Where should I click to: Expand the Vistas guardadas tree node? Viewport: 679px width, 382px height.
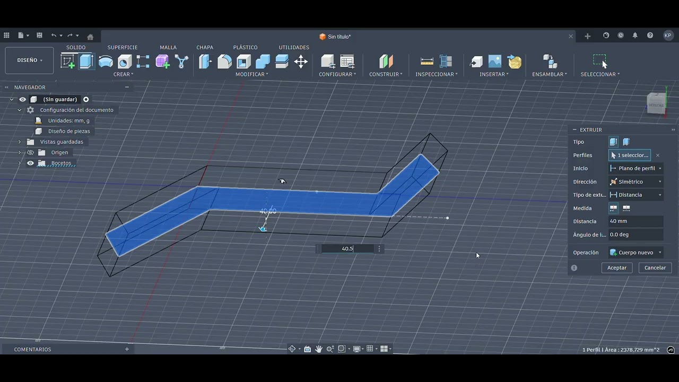click(20, 142)
